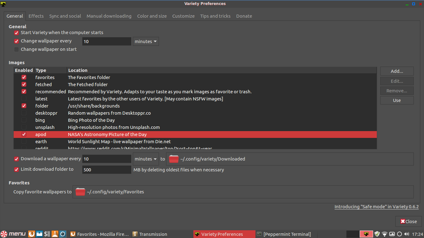Open the Wi-Fi network tray icon
Screen dimensions: 424x238
(x=385, y=234)
